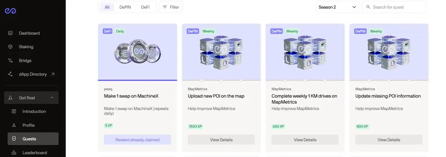Screen dimensions: 446x157
Task: Switch to the DePIN tab
Action: pyautogui.click(x=125, y=7)
